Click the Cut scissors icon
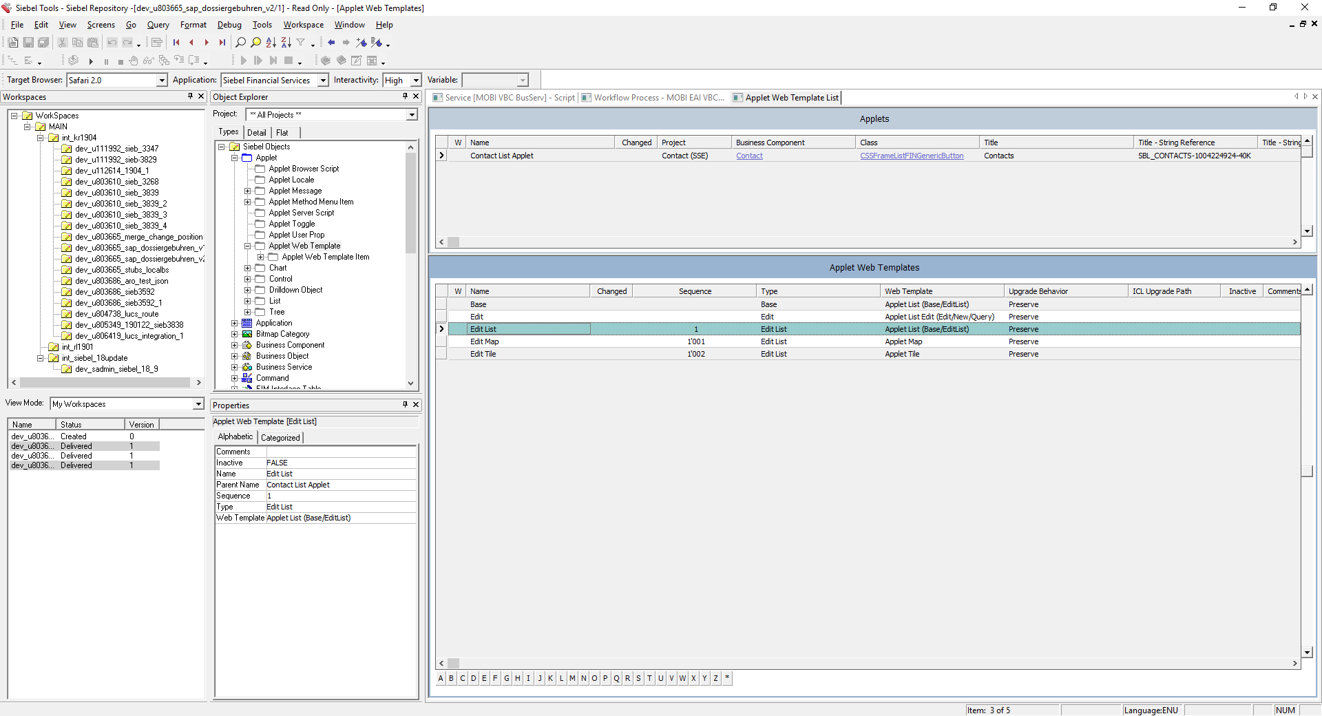The image size is (1322, 716). point(62,43)
